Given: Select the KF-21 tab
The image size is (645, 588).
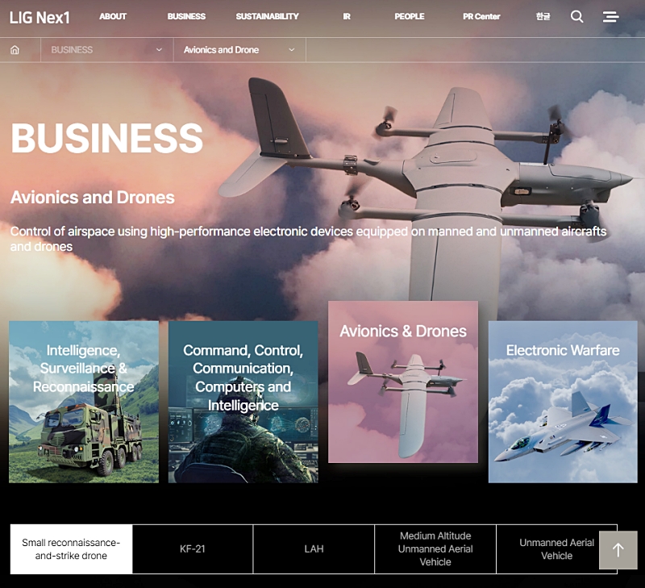Looking at the screenshot, I should (x=193, y=549).
